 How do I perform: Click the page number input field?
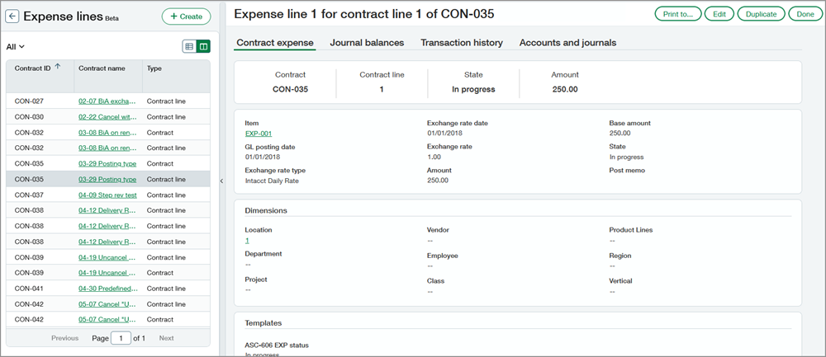(x=121, y=338)
